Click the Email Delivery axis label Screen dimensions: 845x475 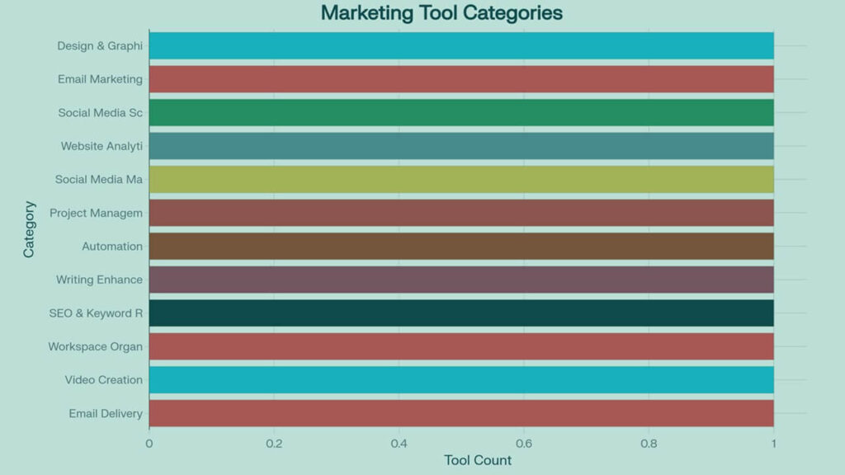click(106, 413)
